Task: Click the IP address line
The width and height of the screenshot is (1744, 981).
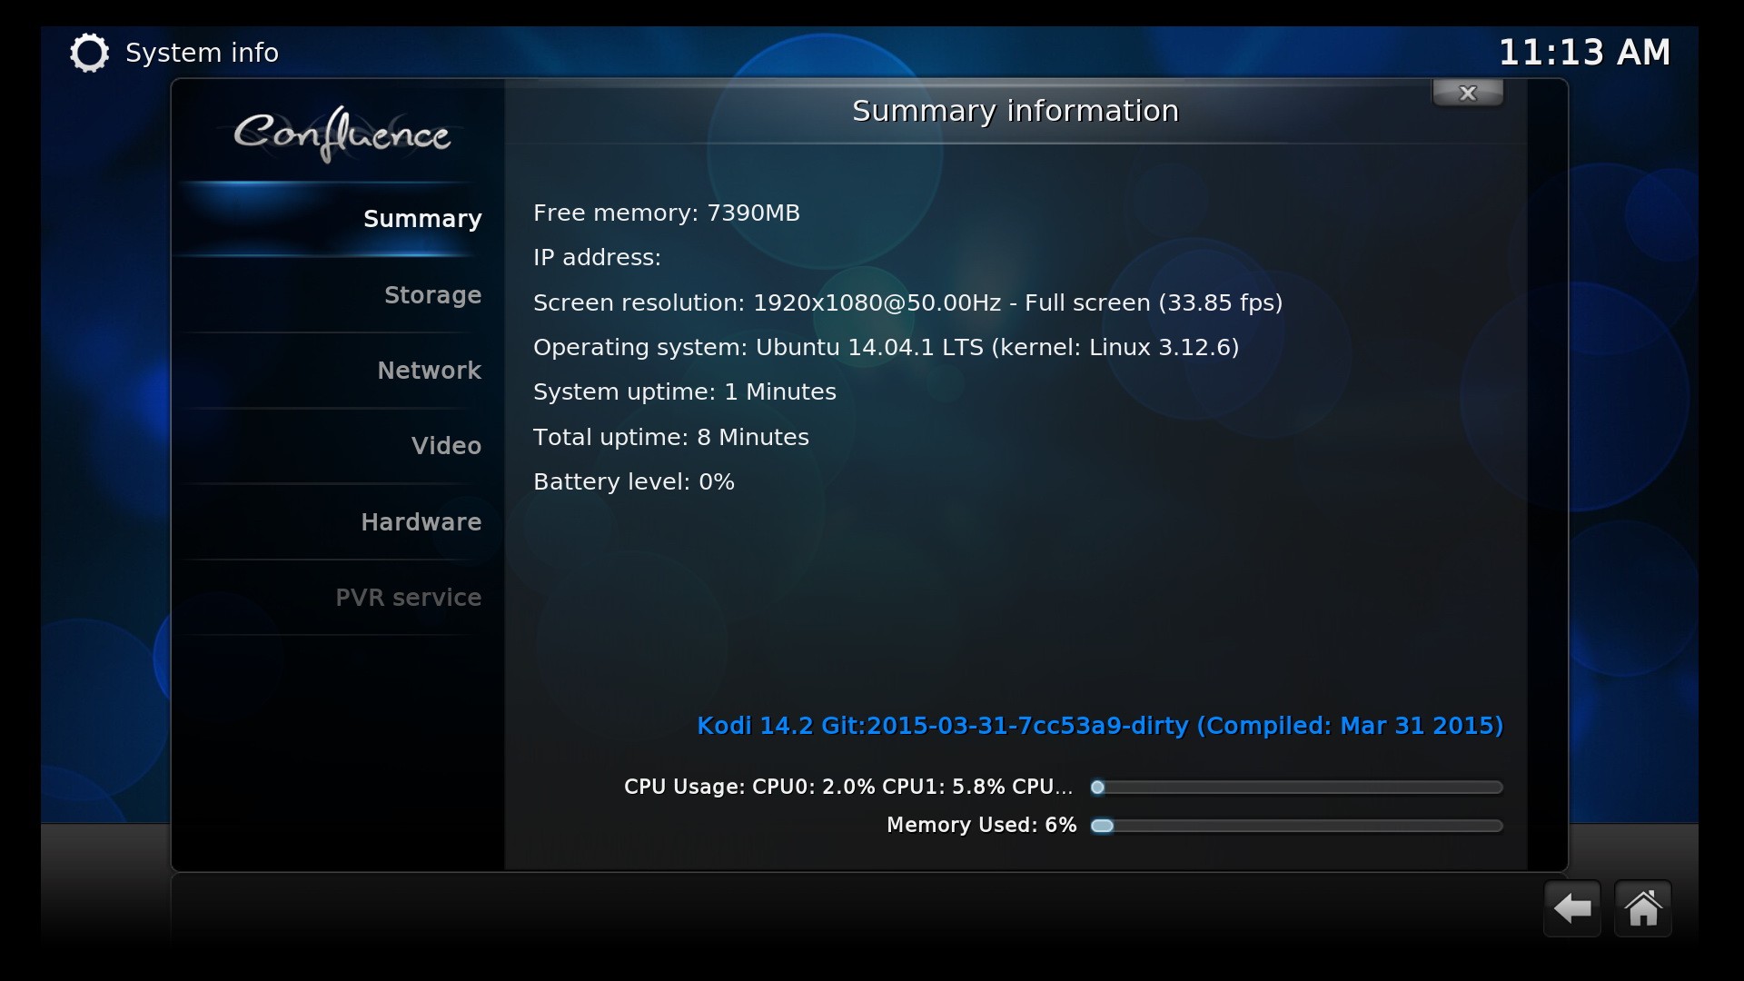Action: click(597, 257)
